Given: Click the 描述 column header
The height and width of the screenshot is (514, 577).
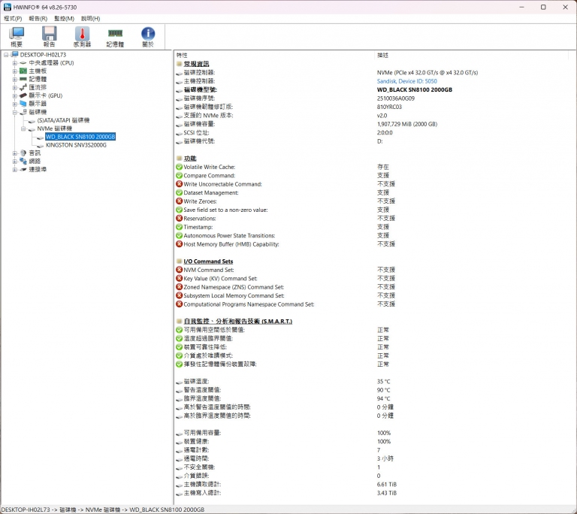Looking at the screenshot, I should (x=382, y=55).
